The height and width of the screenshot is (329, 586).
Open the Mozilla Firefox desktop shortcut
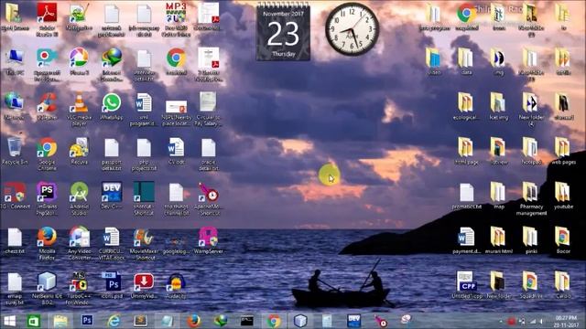click(47, 243)
